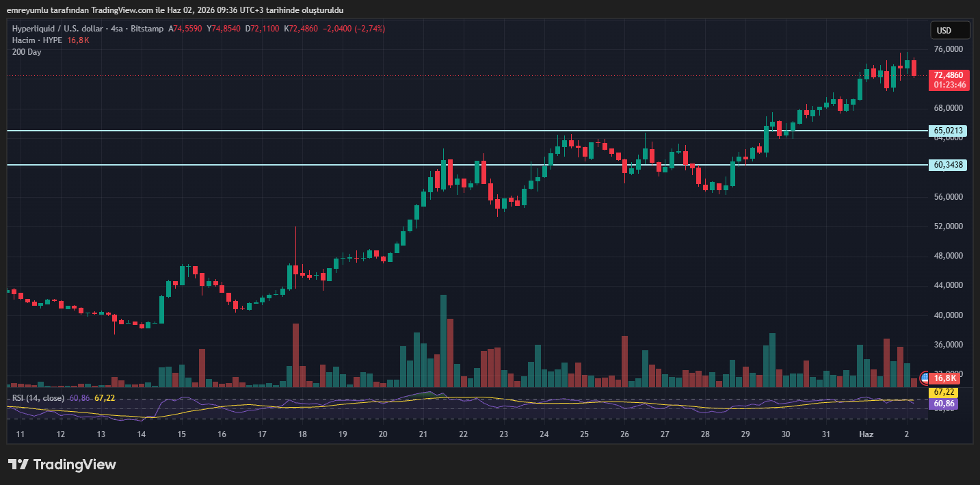Click the 200 Day indicator legend
The image size is (980, 485).
tap(27, 52)
